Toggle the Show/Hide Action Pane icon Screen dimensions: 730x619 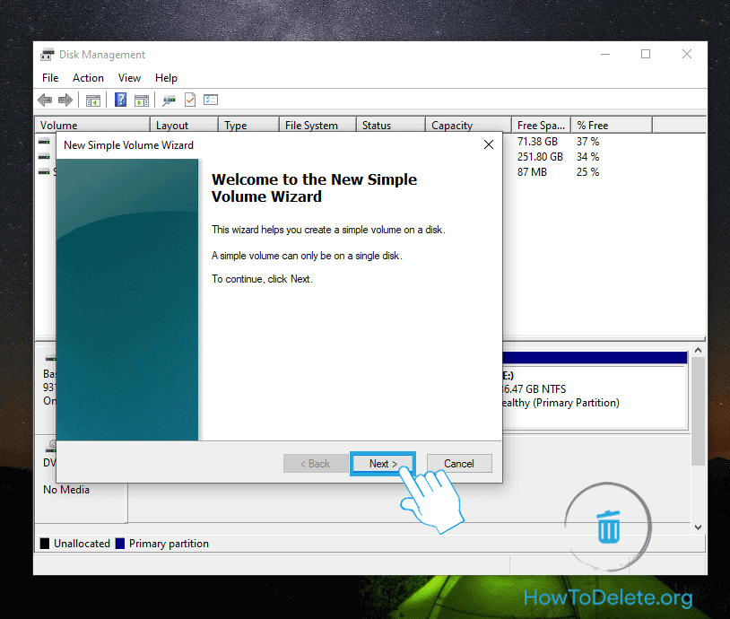click(x=141, y=100)
